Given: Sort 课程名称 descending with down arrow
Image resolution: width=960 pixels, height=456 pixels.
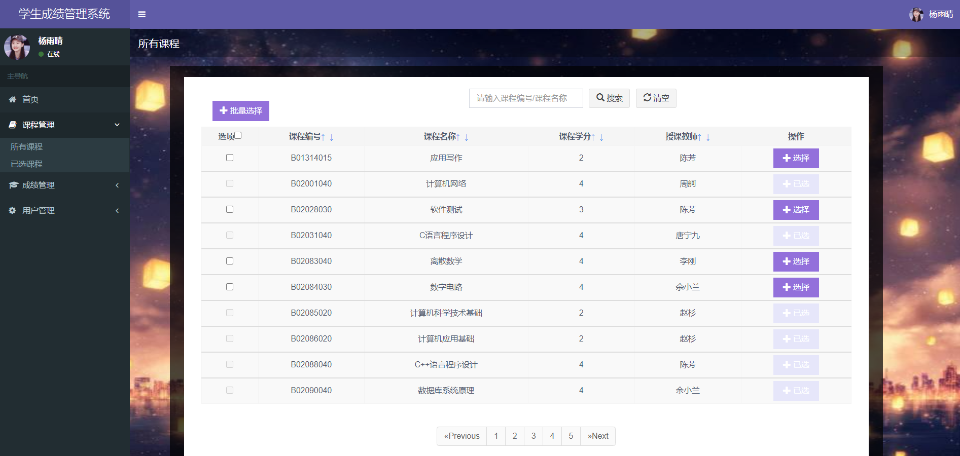Looking at the screenshot, I should [x=466, y=137].
